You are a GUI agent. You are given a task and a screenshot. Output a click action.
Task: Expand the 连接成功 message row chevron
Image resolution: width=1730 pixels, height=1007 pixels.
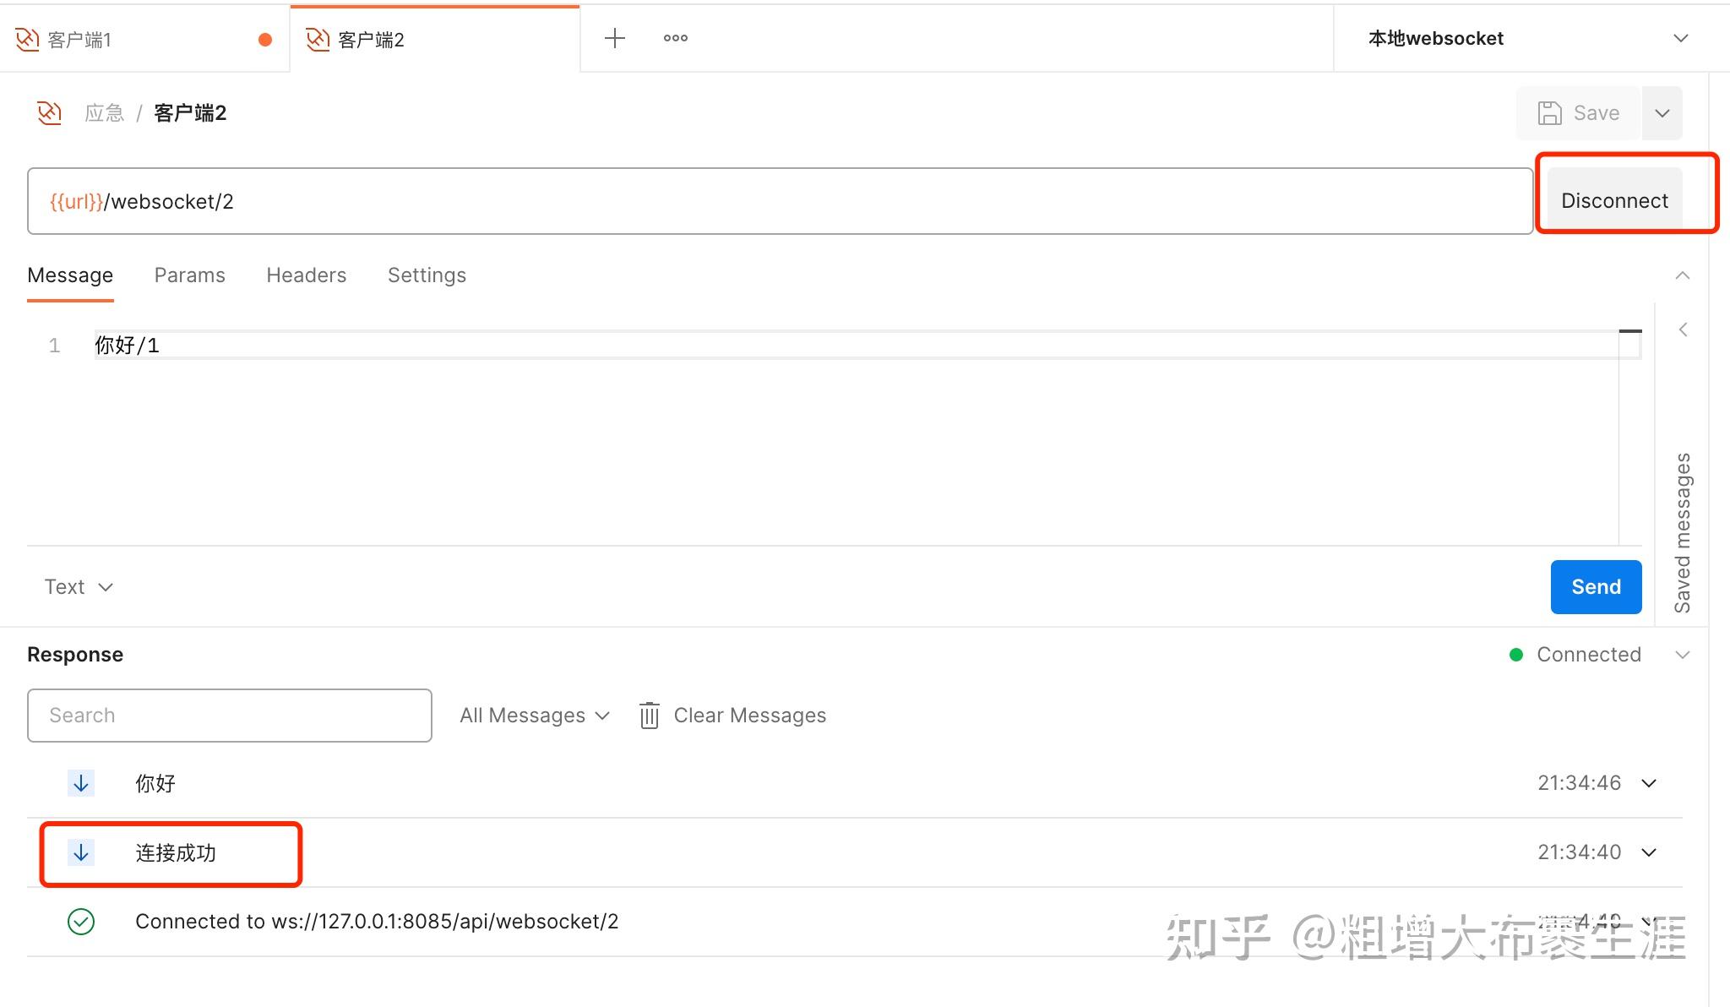[x=1648, y=852]
